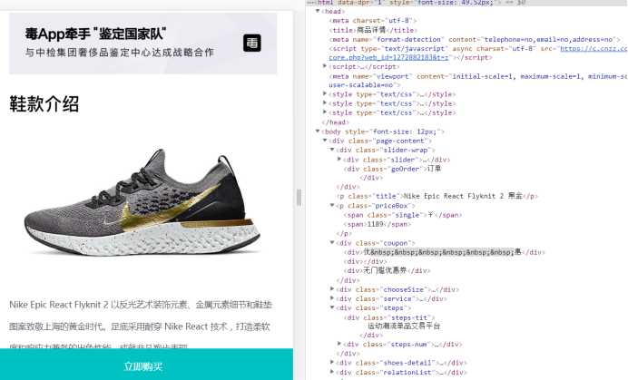The width and height of the screenshot is (628, 380).
Task: Expand the div steps-num node
Action: tap(339, 344)
